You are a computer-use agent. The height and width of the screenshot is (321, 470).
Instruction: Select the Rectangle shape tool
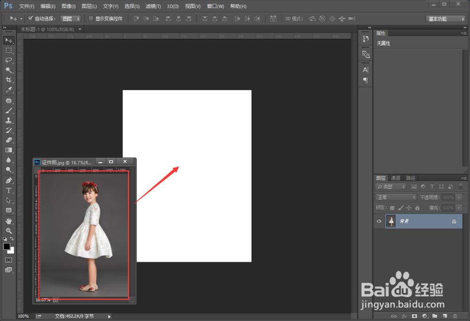(x=8, y=211)
